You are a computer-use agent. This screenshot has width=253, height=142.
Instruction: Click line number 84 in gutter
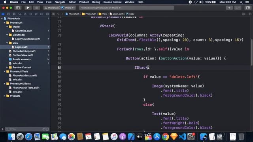pos(60,67)
